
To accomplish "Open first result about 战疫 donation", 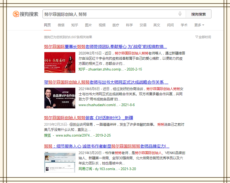I will pos(105,46).
